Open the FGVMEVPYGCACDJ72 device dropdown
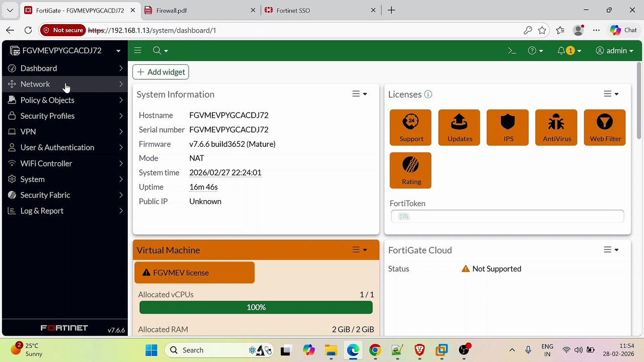This screenshot has height=362, width=644. pyautogui.click(x=65, y=51)
